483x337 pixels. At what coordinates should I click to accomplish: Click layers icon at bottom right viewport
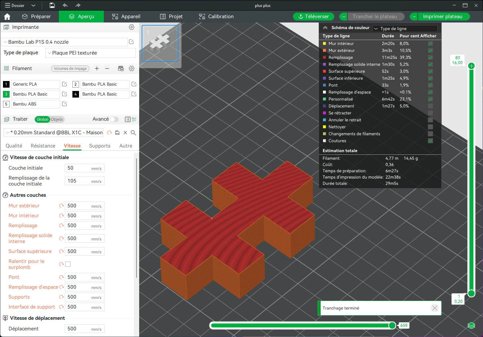[471, 326]
